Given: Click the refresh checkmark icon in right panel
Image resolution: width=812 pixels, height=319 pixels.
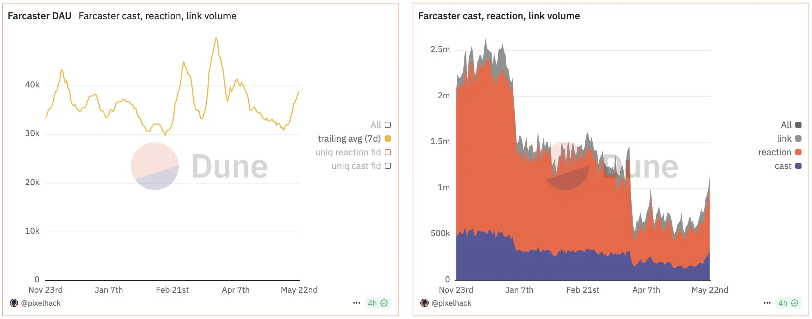Looking at the screenshot, I should click(x=795, y=303).
